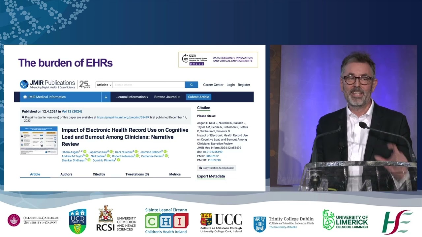Expand the Browse Journal menu
422x237 pixels.
(x=167, y=97)
